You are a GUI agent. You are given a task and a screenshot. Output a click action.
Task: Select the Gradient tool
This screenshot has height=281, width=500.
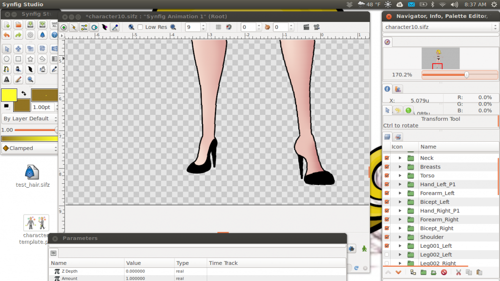(54, 59)
